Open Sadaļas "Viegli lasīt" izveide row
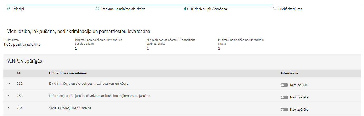The height and width of the screenshot is (116, 364). coord(70,108)
